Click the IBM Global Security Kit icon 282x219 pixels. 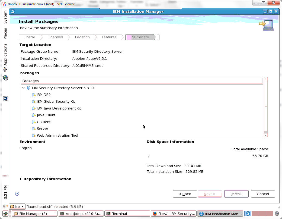point(34,101)
